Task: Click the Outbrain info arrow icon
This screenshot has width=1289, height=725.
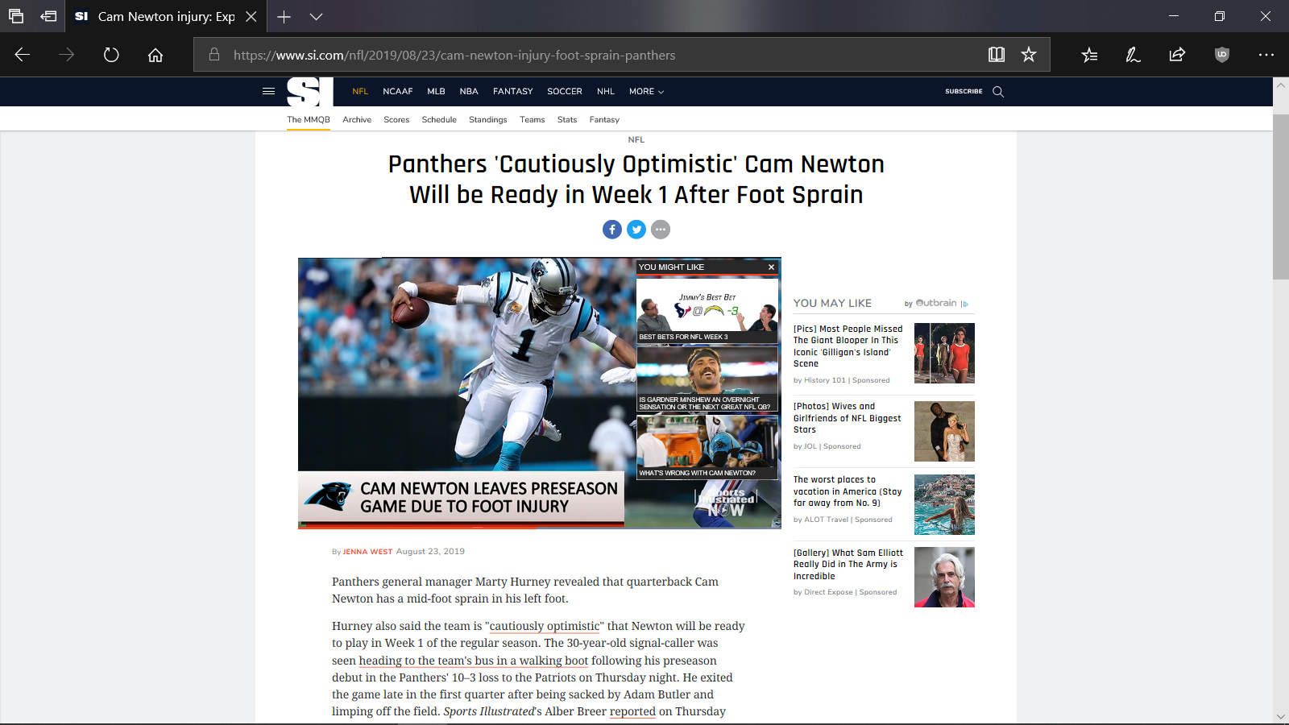Action: tap(965, 304)
